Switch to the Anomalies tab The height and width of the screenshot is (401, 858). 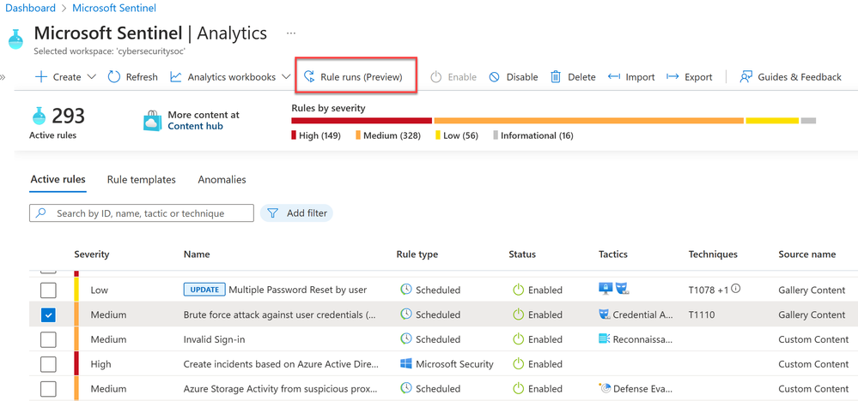[x=222, y=179]
